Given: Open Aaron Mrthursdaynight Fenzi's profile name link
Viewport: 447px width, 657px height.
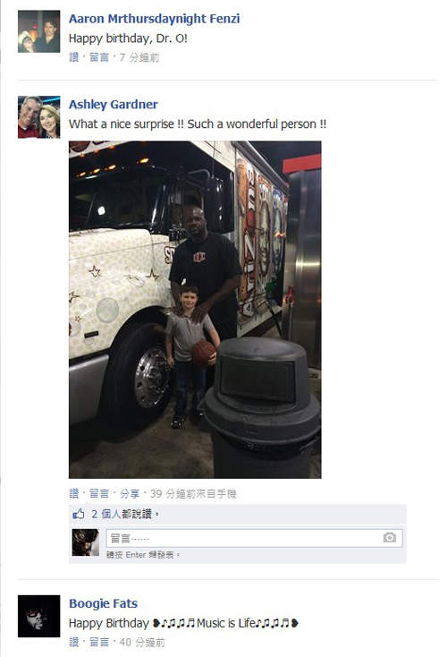Looking at the screenshot, I should [155, 19].
